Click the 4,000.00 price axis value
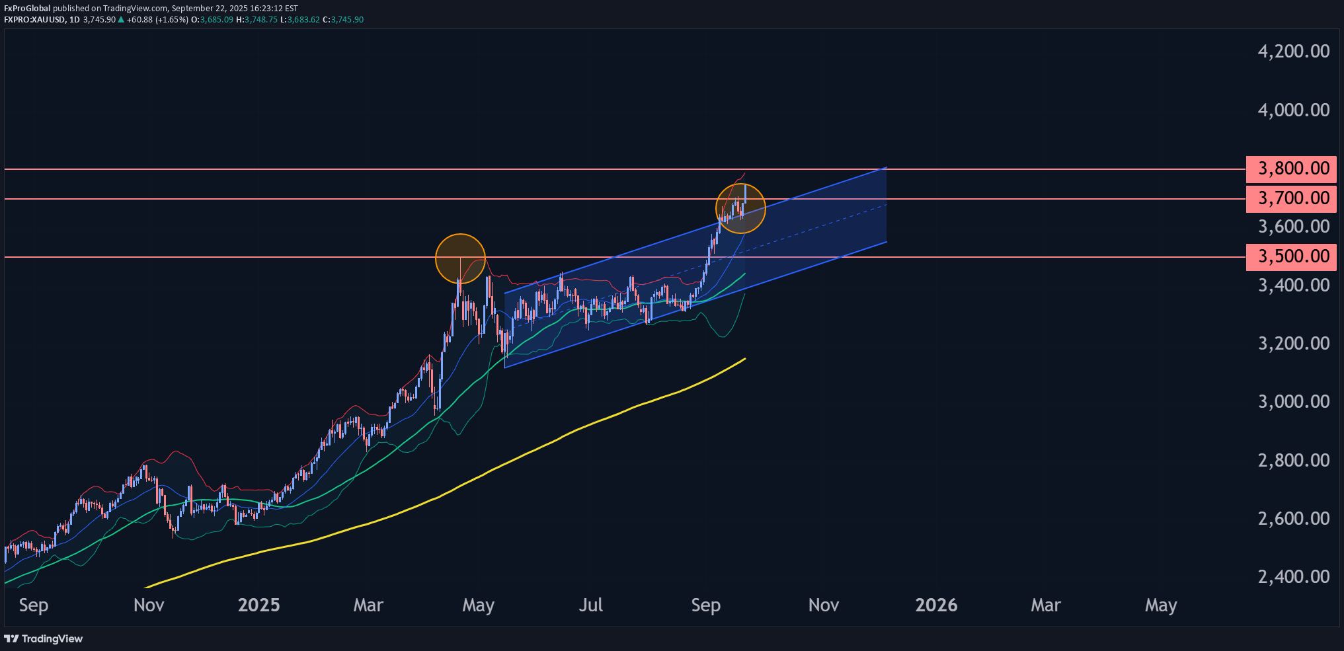1344x651 pixels. tap(1294, 110)
